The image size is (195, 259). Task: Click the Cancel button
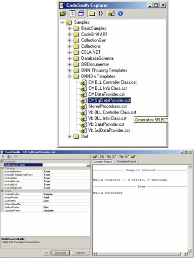pos(80,253)
